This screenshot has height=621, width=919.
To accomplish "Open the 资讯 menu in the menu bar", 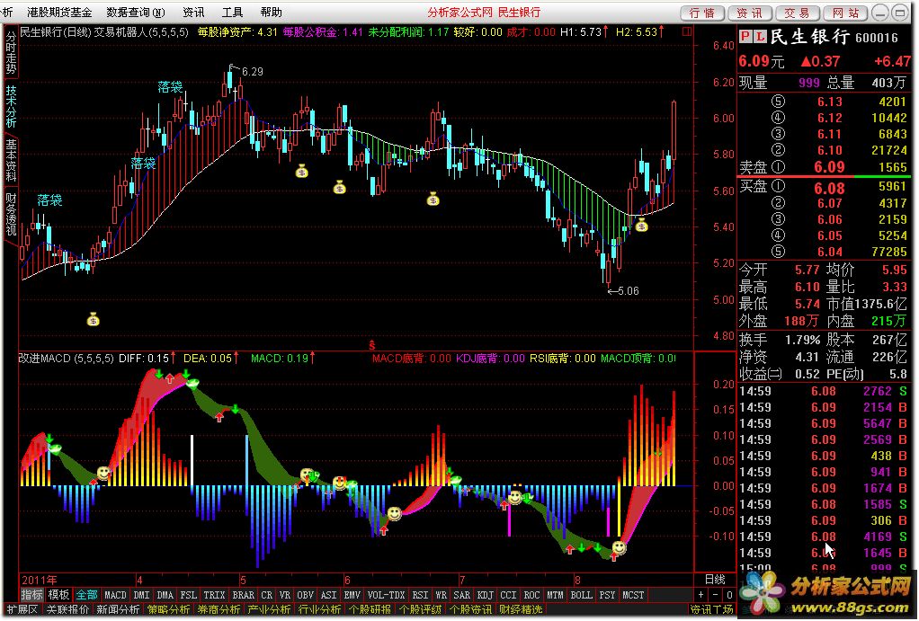I will tap(193, 12).
